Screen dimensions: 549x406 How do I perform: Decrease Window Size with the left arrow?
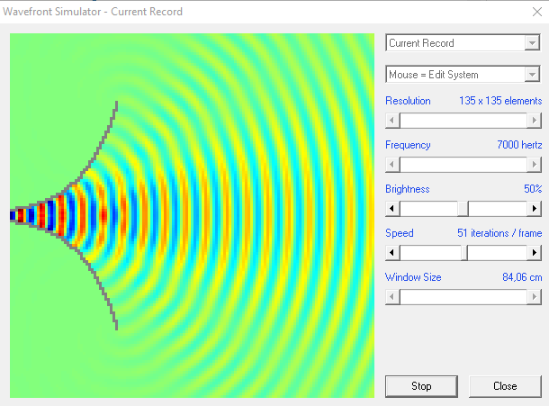(392, 297)
